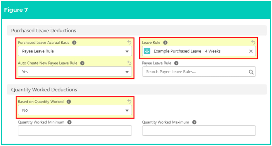Show Based on Quantity Worked info

(69, 102)
